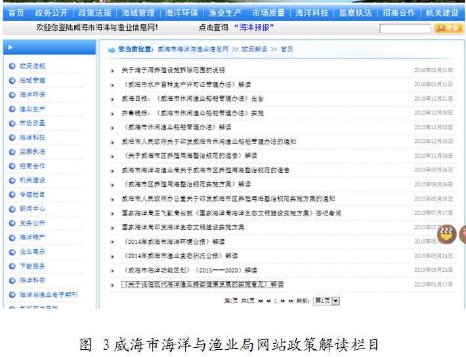This screenshot has height=357, width=466.
Task: Click the white triangle in sidebar header
Action: [11, 47]
